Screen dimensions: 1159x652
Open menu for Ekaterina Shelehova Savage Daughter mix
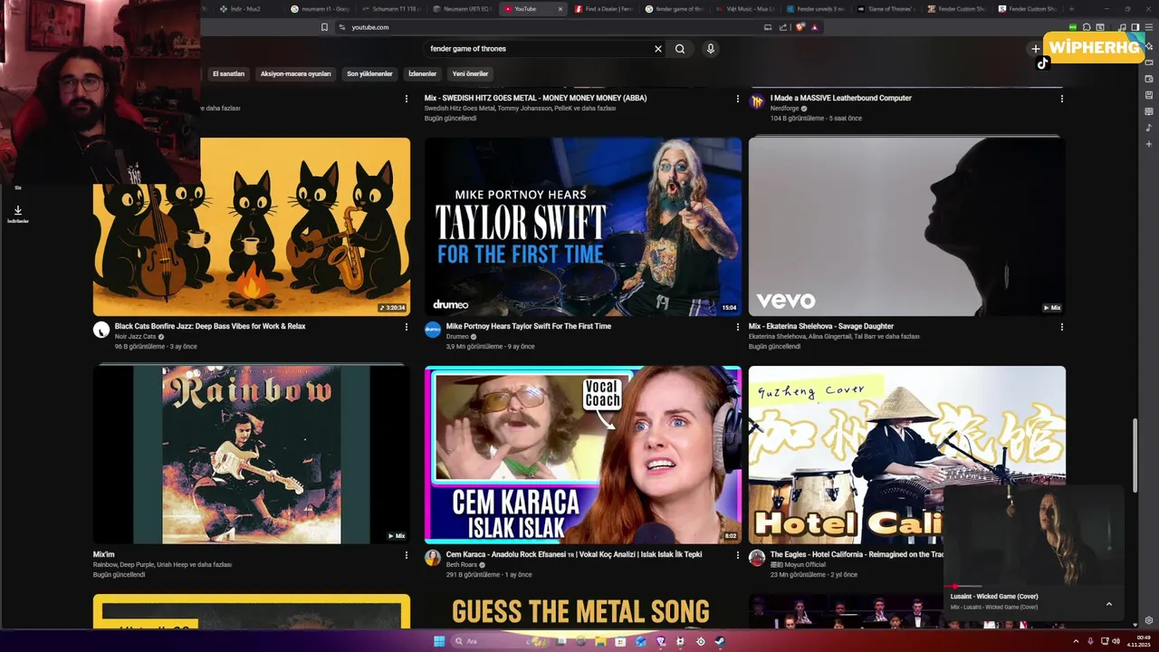(1061, 327)
